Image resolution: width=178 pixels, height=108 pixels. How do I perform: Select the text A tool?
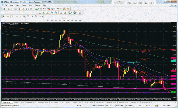[x=32, y=16]
